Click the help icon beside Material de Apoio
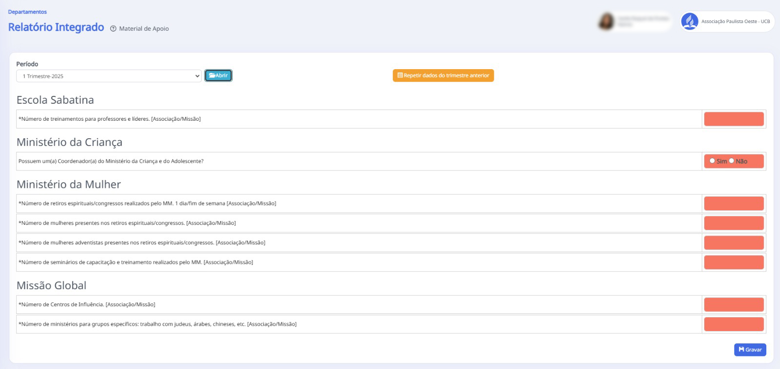Viewport: 780px width, 369px height. click(113, 29)
